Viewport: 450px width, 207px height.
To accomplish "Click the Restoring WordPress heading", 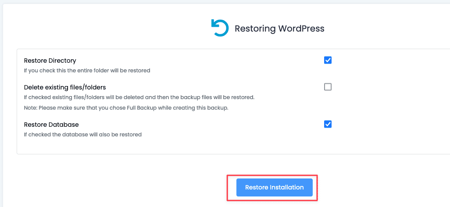I will tap(279, 29).
